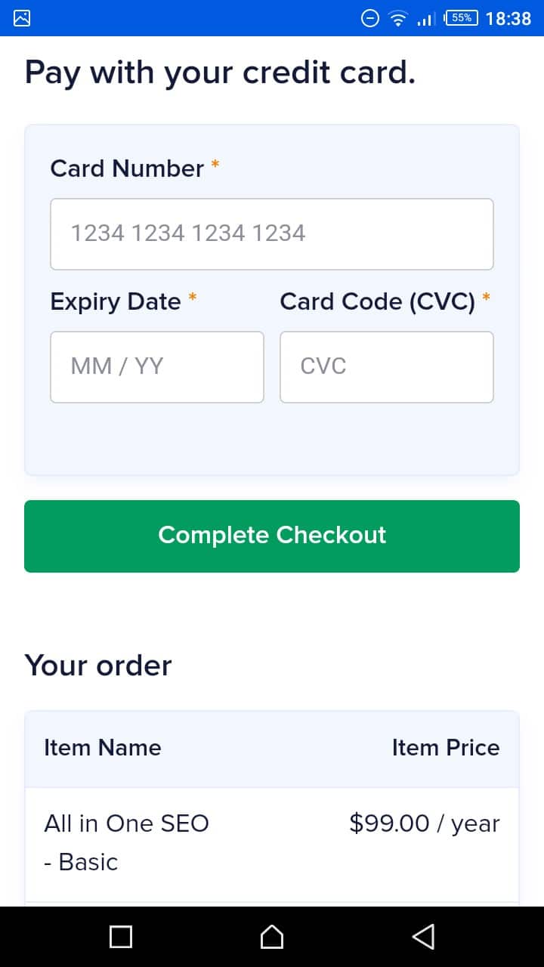This screenshot has width=544, height=967.
Task: Tap the Card Number label
Action: click(127, 168)
